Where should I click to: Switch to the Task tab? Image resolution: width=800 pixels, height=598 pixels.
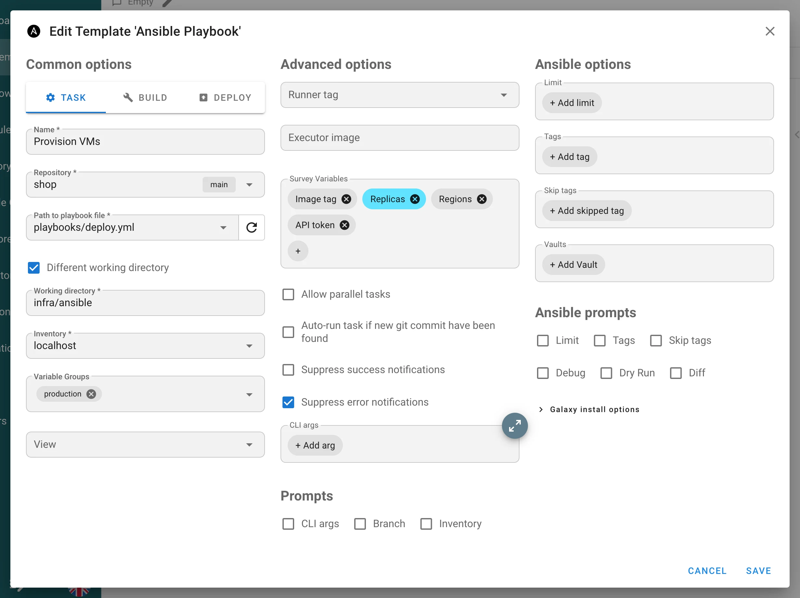(x=66, y=97)
